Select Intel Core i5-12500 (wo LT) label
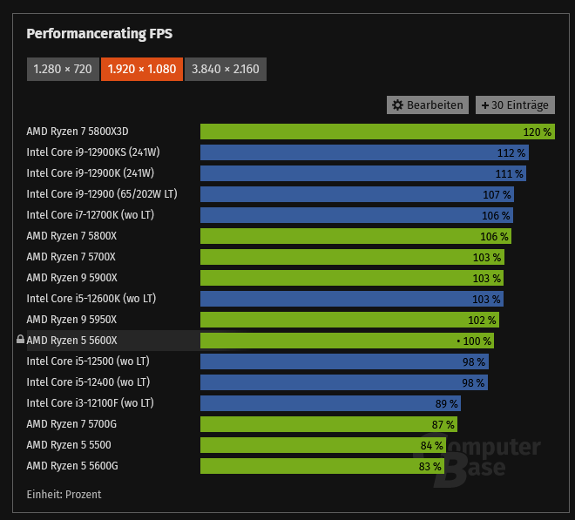 (88, 361)
